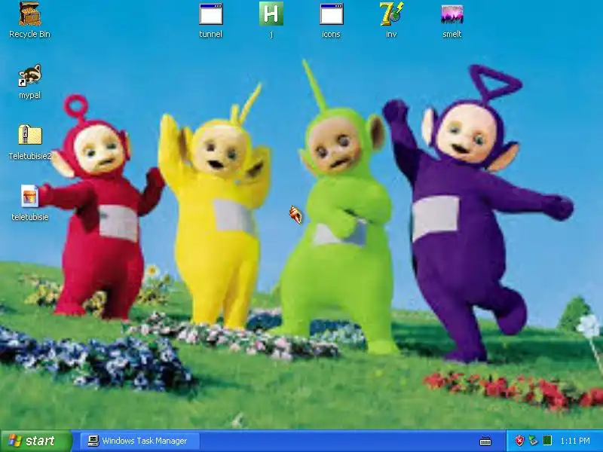Click the 1:11 PM system clock
Viewport: 603px width, 452px height.
click(x=575, y=441)
